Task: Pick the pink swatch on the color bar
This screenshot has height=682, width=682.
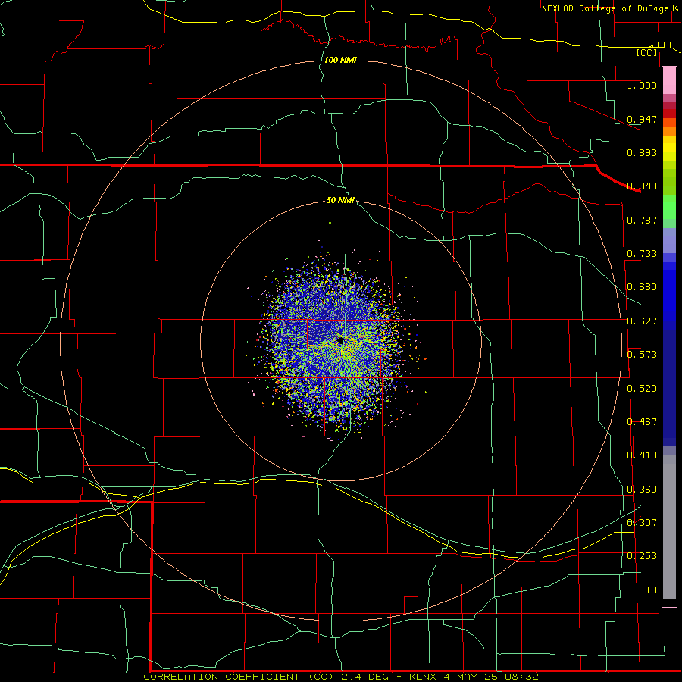Action: tap(669, 80)
